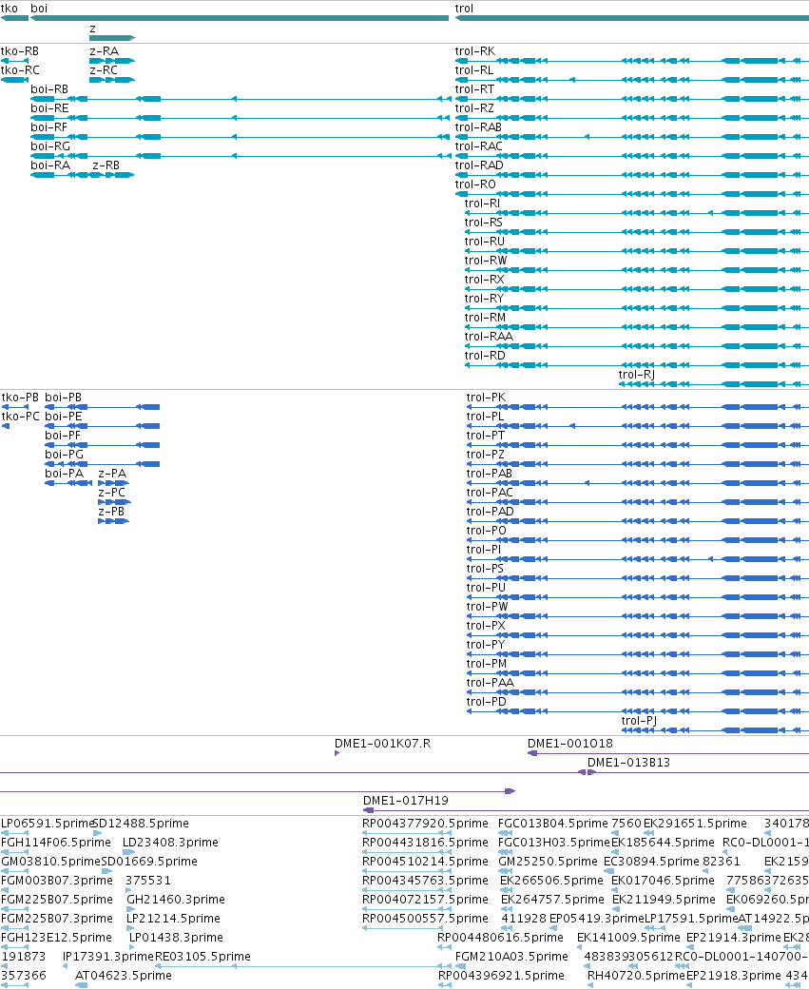Choose transcript trol-RT
The width and height of the screenshot is (809, 990).
474,89
